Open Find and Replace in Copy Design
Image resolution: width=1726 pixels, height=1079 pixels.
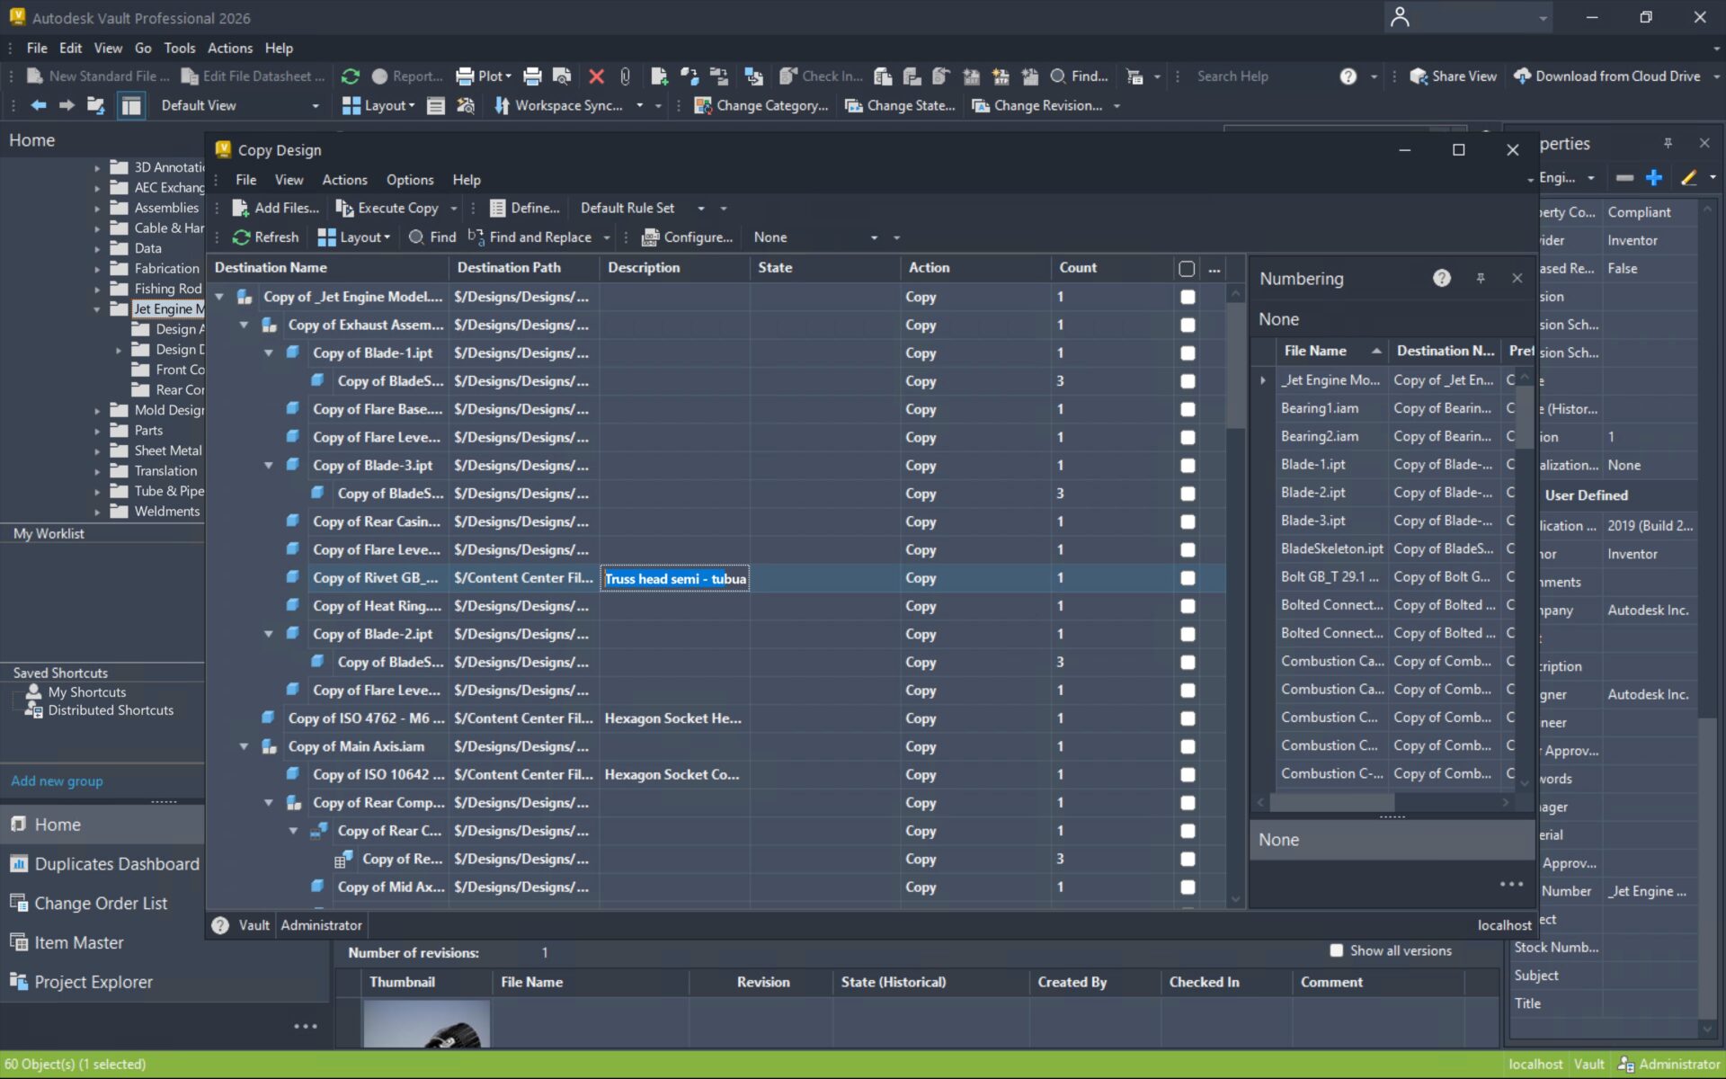coord(538,236)
